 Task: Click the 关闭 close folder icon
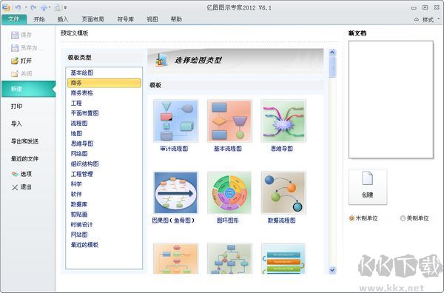(15, 73)
